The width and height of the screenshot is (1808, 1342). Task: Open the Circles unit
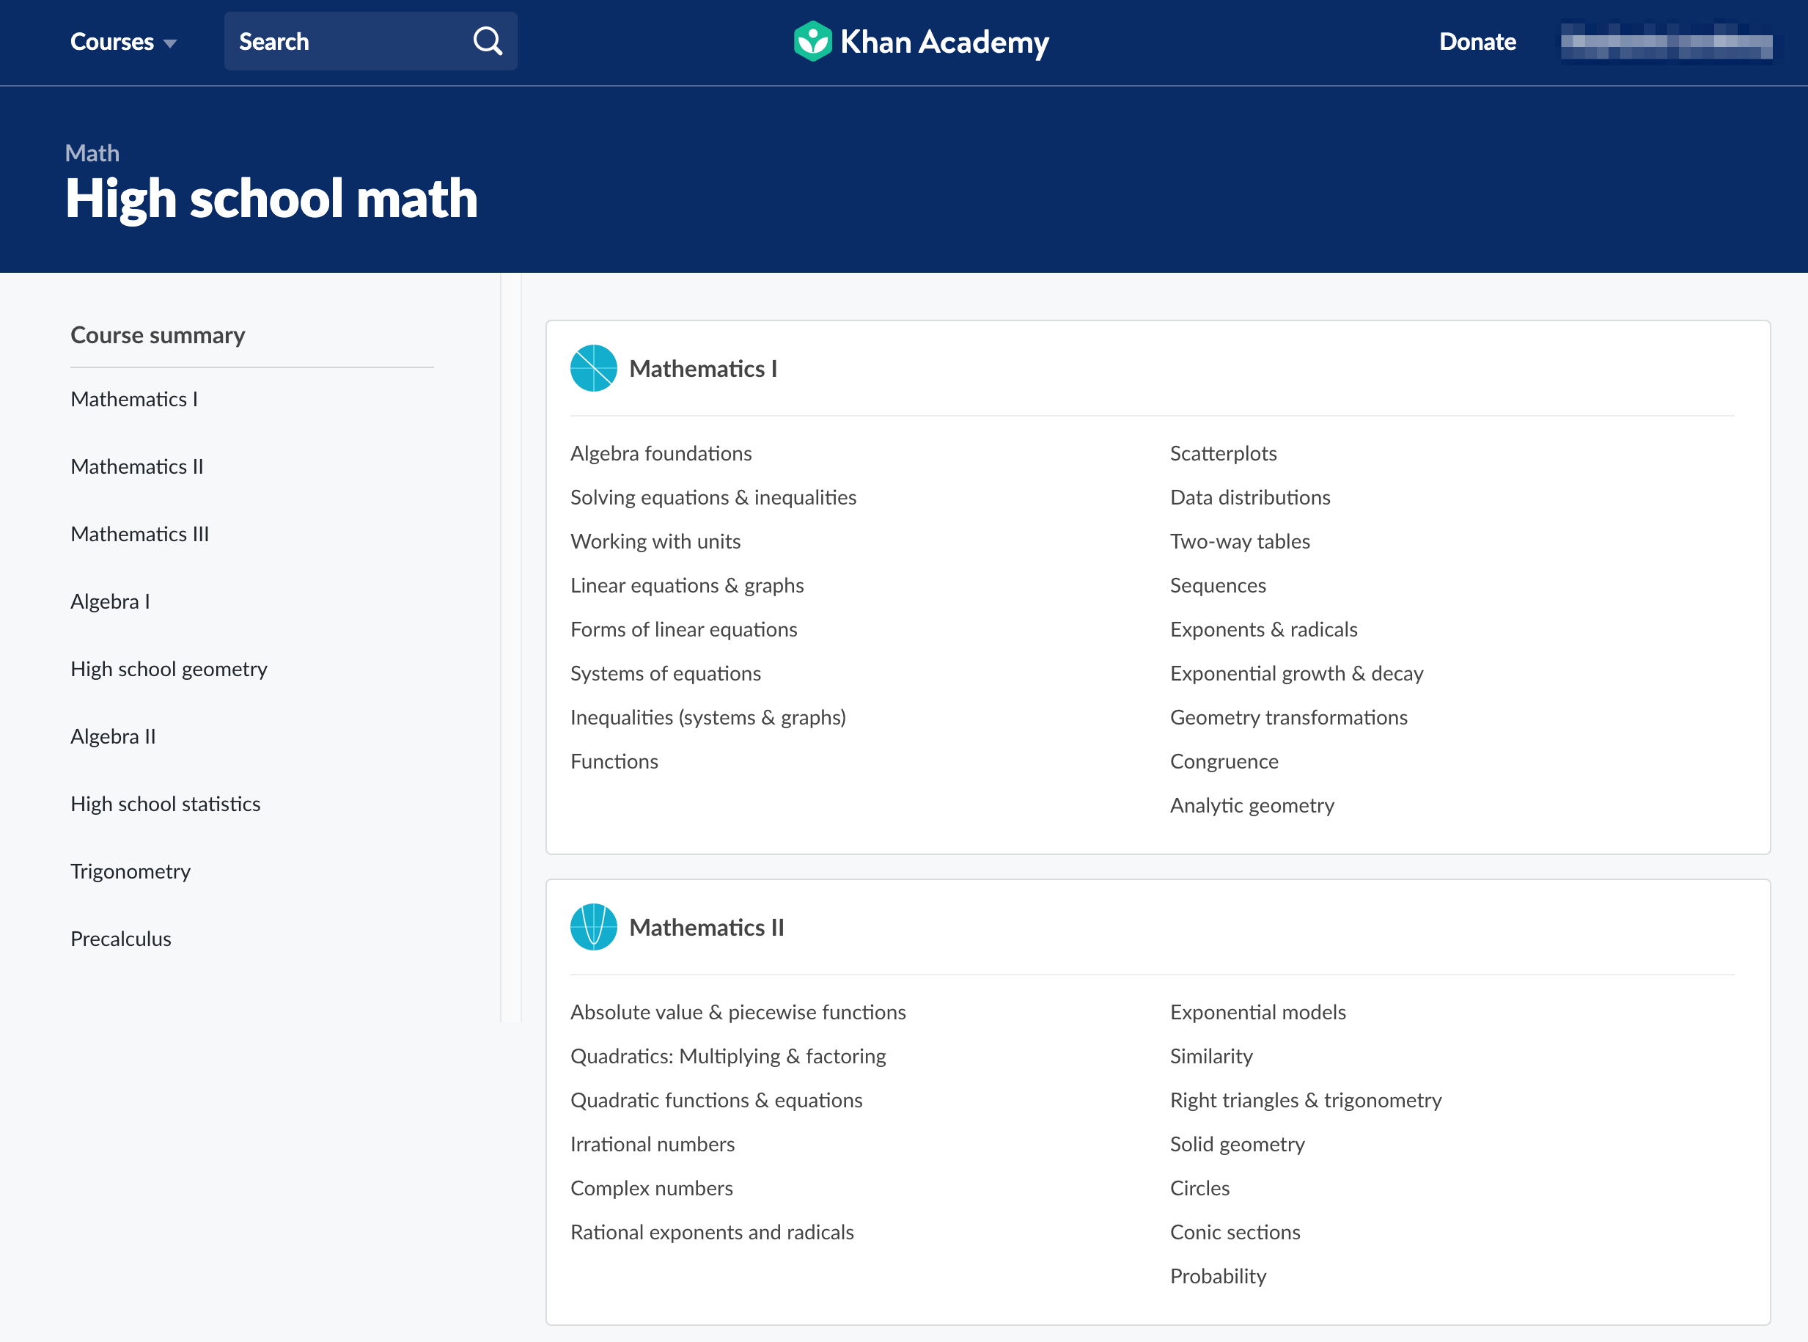(x=1199, y=1188)
